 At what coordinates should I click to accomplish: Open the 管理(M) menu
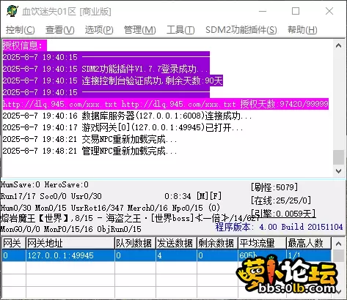click(139, 30)
